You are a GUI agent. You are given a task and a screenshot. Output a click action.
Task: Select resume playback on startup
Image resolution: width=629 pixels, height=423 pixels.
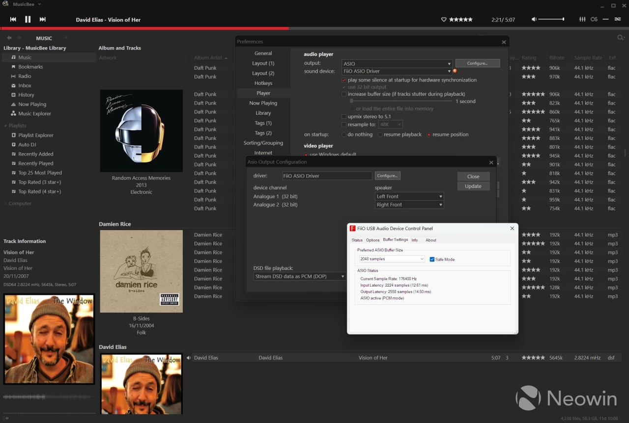(380, 134)
